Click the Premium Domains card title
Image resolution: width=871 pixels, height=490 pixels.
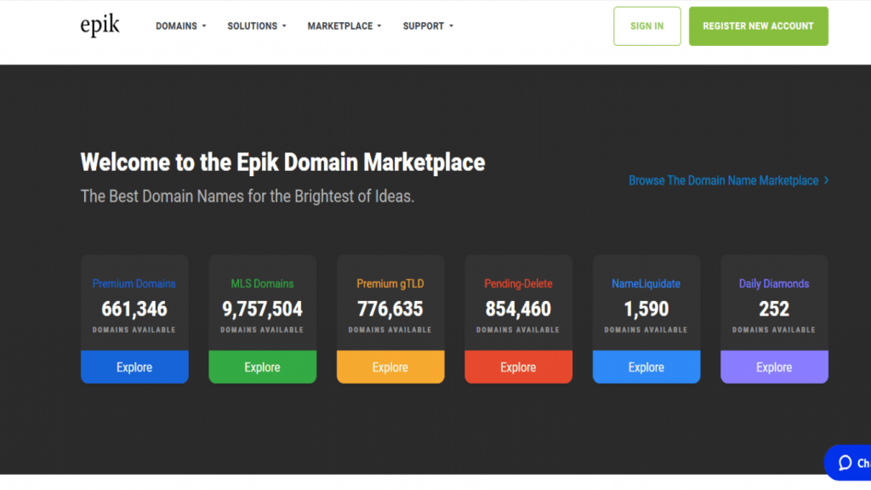point(134,284)
